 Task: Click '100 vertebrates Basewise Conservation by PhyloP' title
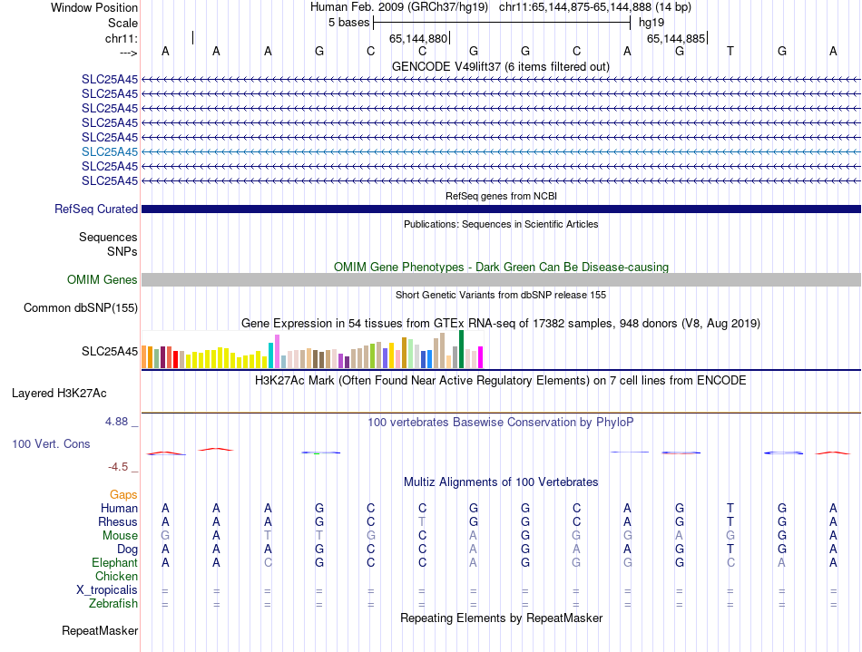pos(500,422)
